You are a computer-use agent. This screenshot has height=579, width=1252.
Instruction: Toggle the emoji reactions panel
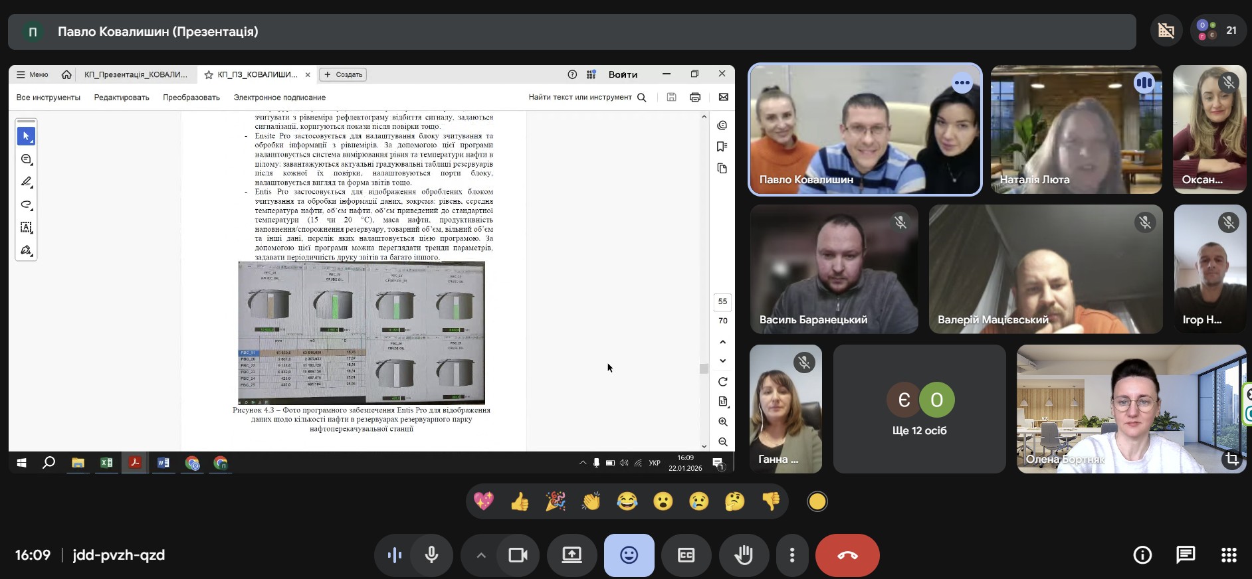629,555
